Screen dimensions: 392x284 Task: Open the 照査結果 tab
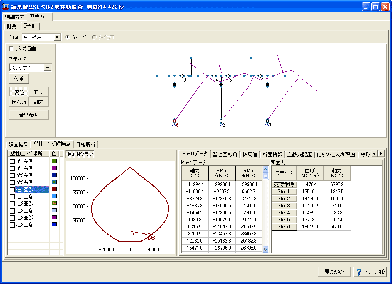click(18, 144)
